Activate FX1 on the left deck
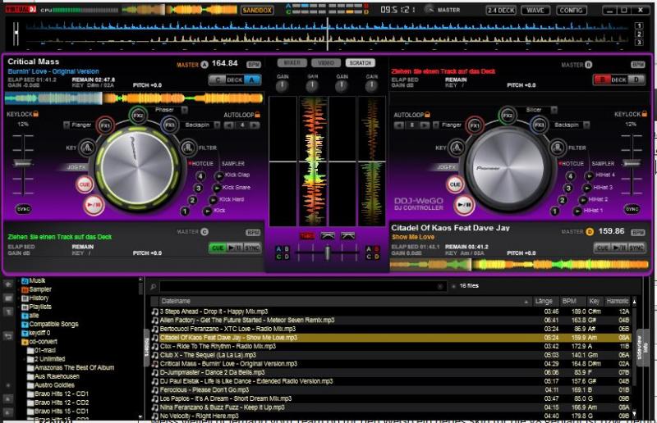Image resolution: width=657 pixels, height=423 pixels. pyautogui.click(x=106, y=126)
